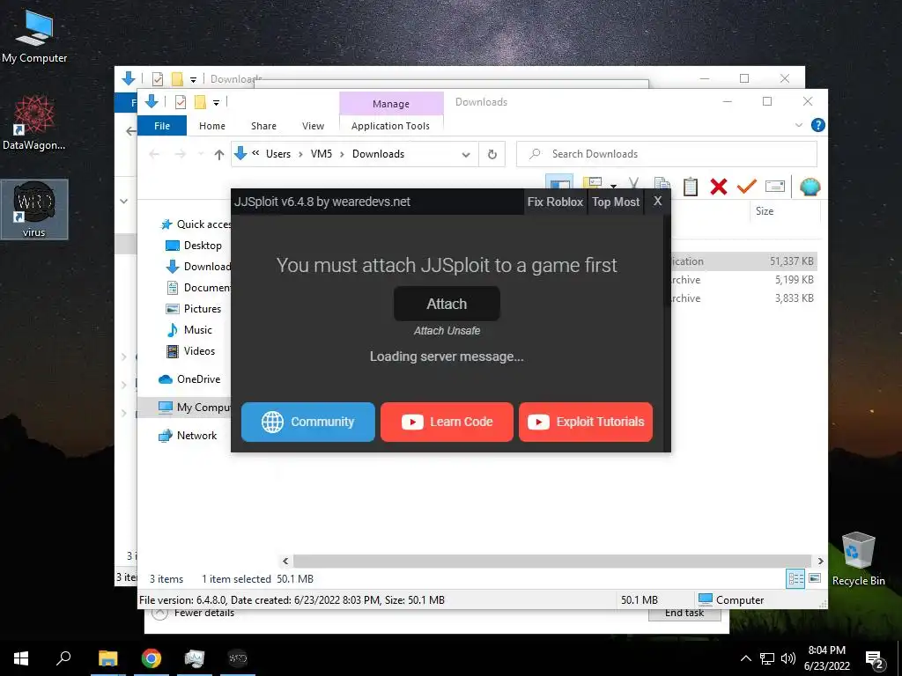Click Downloads in the address breadcrumb
The width and height of the screenshot is (902, 676).
(378, 154)
